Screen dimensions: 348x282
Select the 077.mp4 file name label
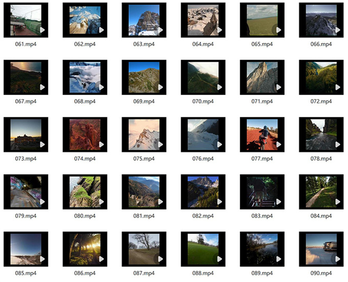pyautogui.click(x=262, y=158)
